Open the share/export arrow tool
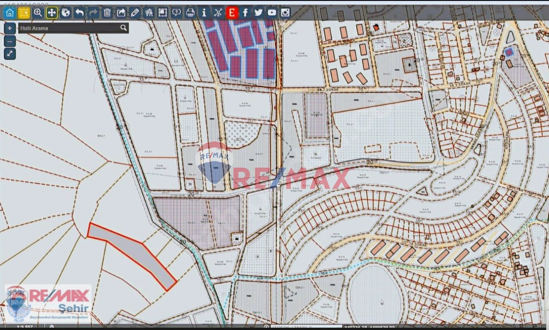The height and width of the screenshot is (330, 549). [x=121, y=13]
